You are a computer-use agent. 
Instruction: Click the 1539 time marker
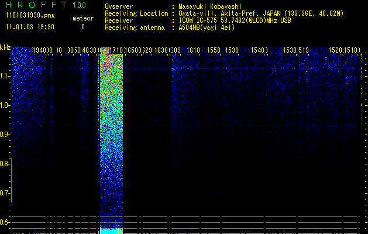(232, 50)
